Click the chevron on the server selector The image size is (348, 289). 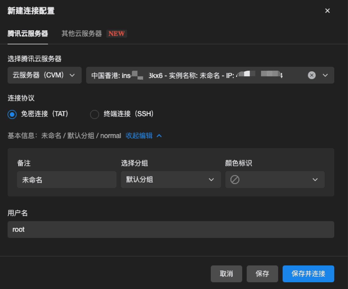[325, 75]
